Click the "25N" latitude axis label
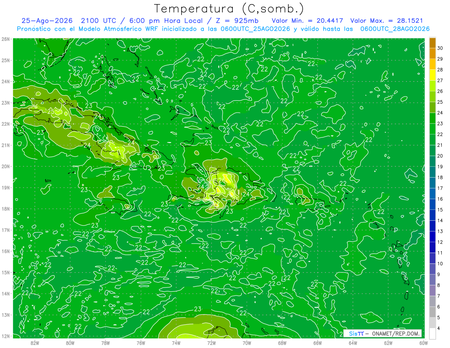This screenshot has height=348, width=450. point(6,60)
